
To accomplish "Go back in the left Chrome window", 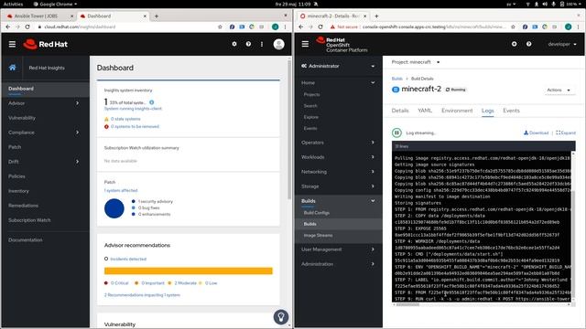I will click(x=8, y=27).
